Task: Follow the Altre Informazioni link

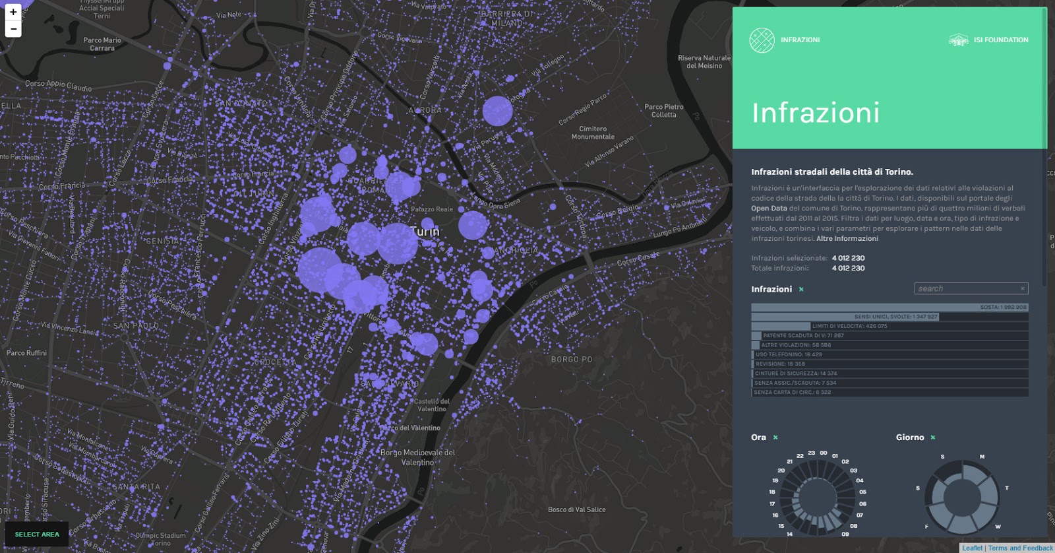Action: (847, 239)
